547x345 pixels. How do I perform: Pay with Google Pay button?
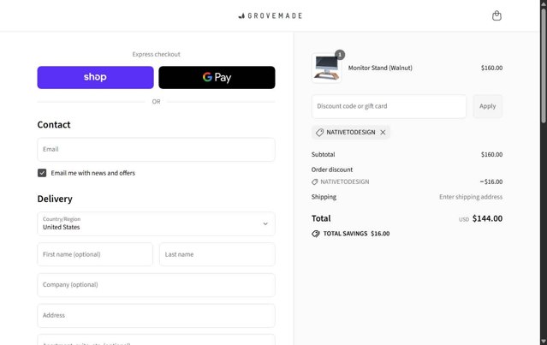(217, 77)
